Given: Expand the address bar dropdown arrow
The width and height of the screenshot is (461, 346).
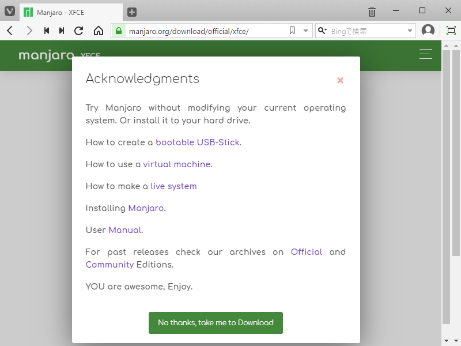Looking at the screenshot, I should 305,31.
